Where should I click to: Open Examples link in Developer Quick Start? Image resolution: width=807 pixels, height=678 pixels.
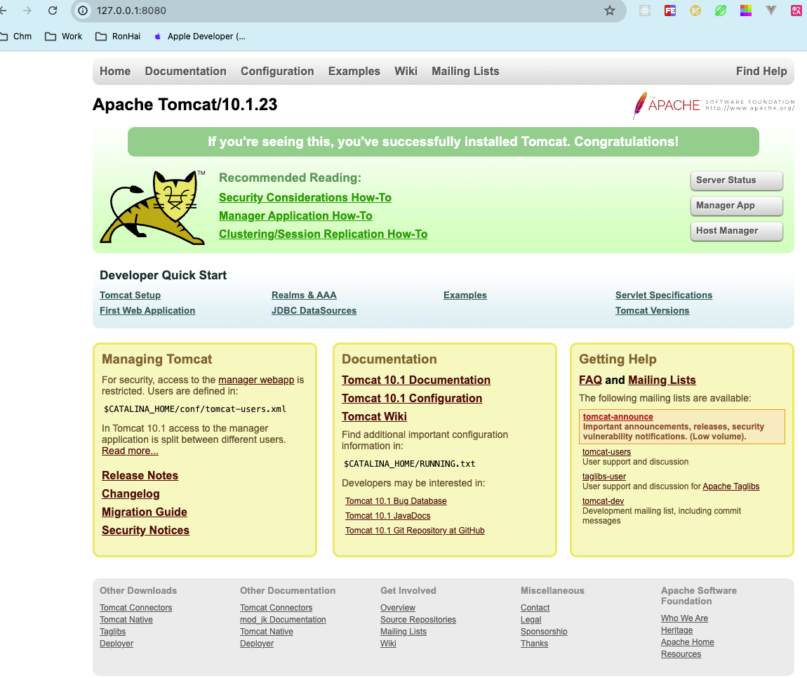[465, 295]
